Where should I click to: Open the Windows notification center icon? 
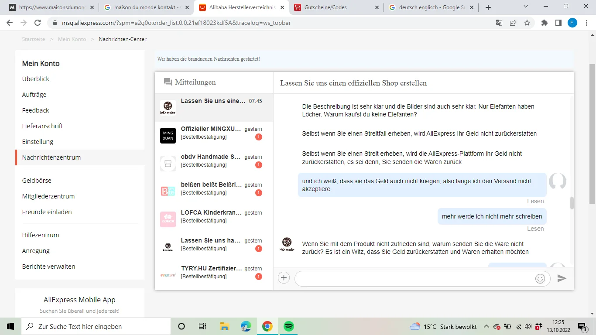pyautogui.click(x=582, y=326)
